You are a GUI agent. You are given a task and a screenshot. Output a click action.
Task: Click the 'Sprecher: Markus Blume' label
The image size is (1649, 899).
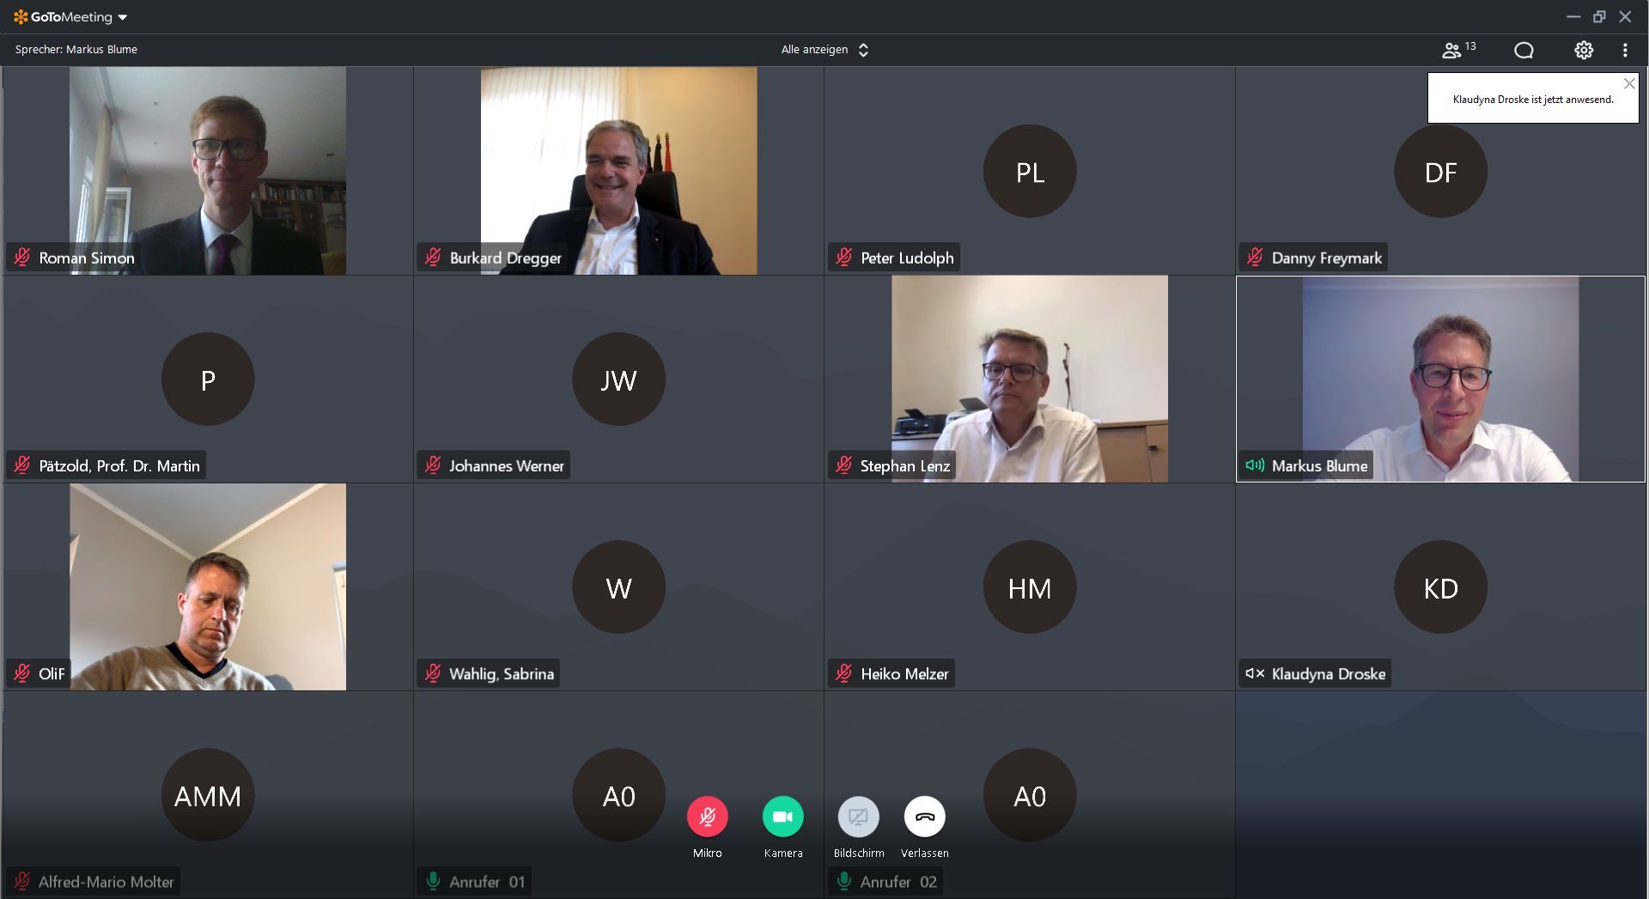76,50
